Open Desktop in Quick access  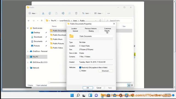click(x=37, y=32)
